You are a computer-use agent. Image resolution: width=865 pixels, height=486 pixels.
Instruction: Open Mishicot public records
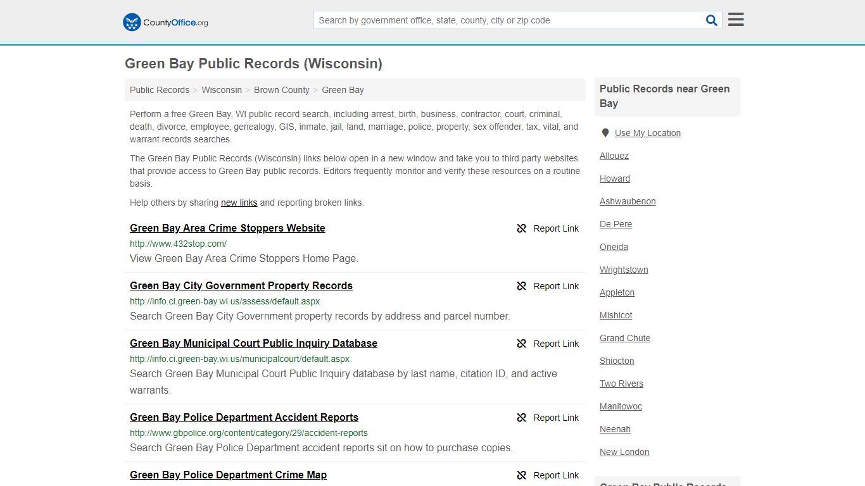coord(616,315)
